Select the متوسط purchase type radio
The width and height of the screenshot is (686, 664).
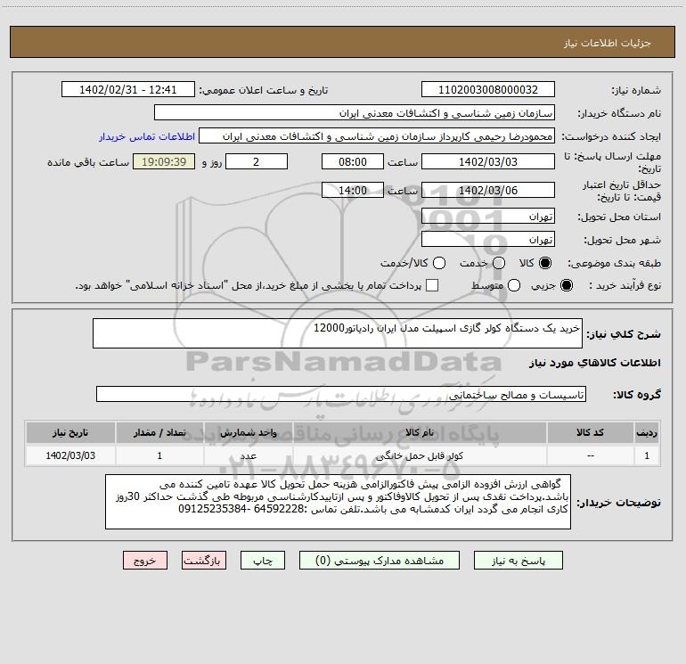click(514, 286)
